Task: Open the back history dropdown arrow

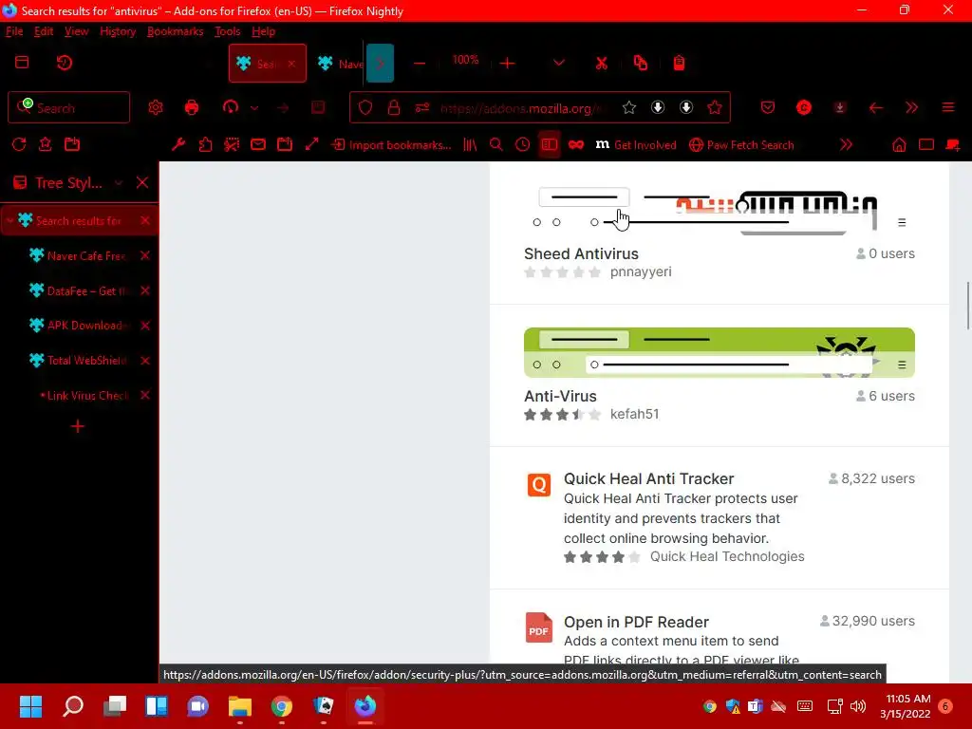Action: (x=254, y=108)
